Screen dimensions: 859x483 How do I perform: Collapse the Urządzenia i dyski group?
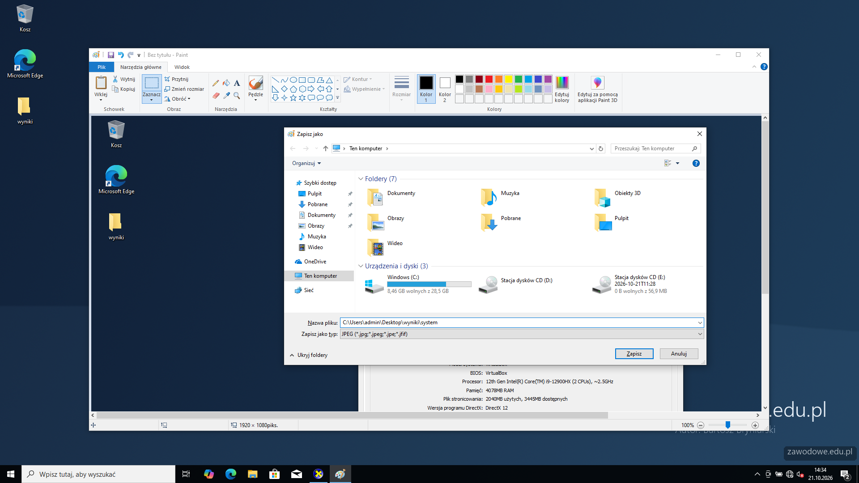(x=361, y=266)
